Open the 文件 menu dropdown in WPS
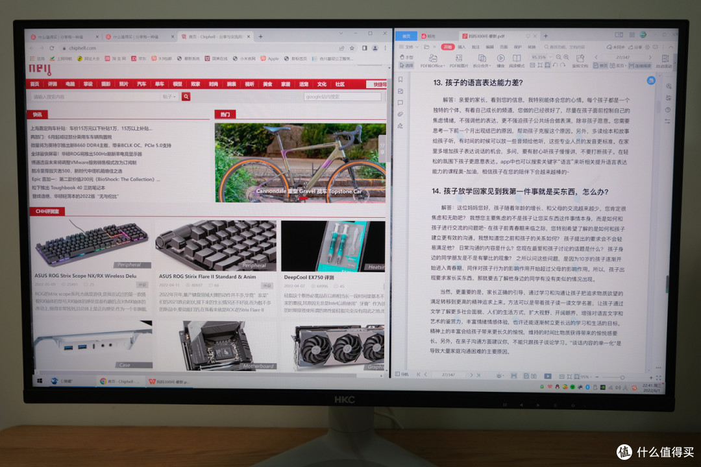701x467 pixels. click(x=409, y=47)
